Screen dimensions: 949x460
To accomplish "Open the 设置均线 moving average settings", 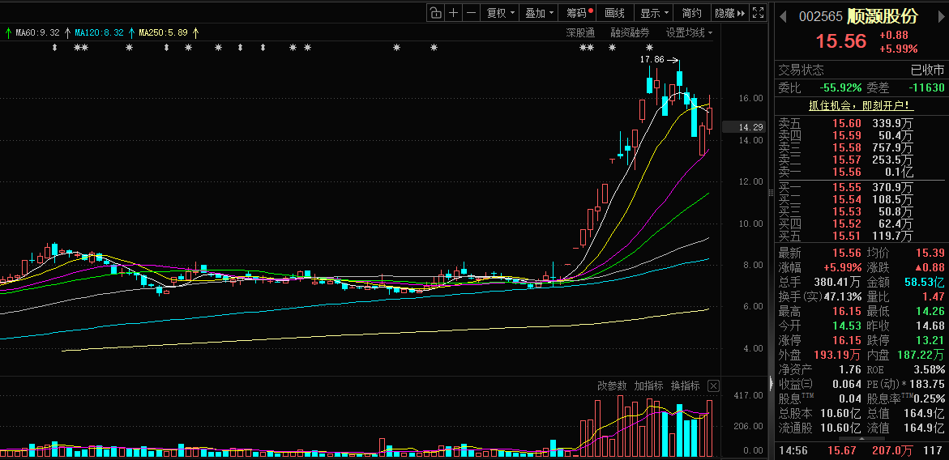I will coord(690,32).
